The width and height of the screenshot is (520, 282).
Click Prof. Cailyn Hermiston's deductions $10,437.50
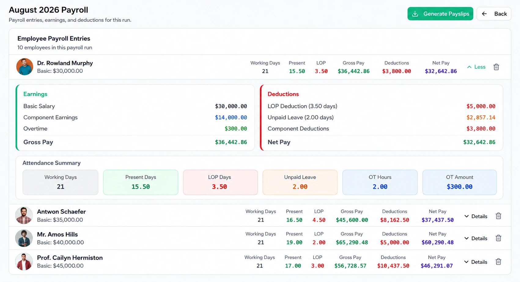tap(393, 266)
